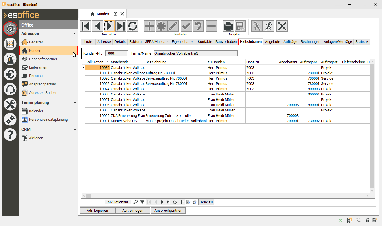Click small refresh icon in grid navigator
Screen dimensions: 382x226
[175, 202]
